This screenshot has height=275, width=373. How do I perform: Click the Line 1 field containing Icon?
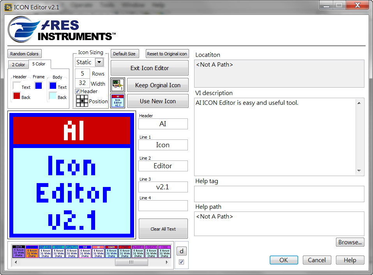[x=163, y=145]
